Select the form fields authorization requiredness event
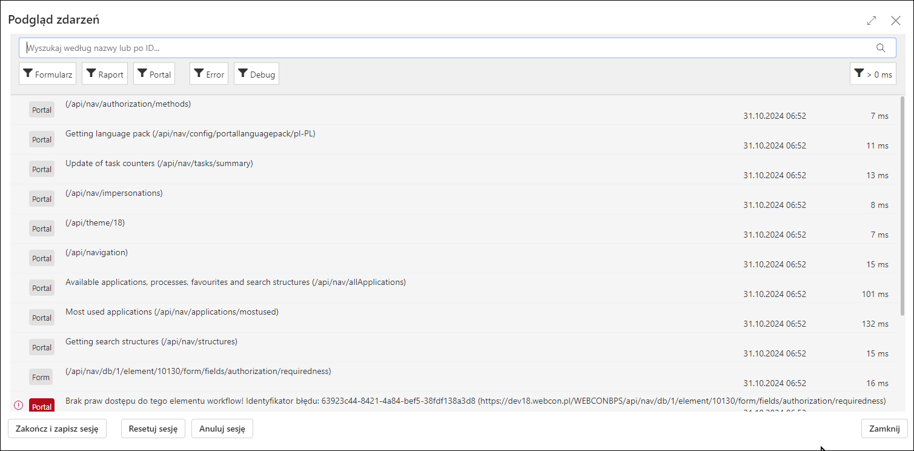The height and width of the screenshot is (451, 914). coord(454,377)
